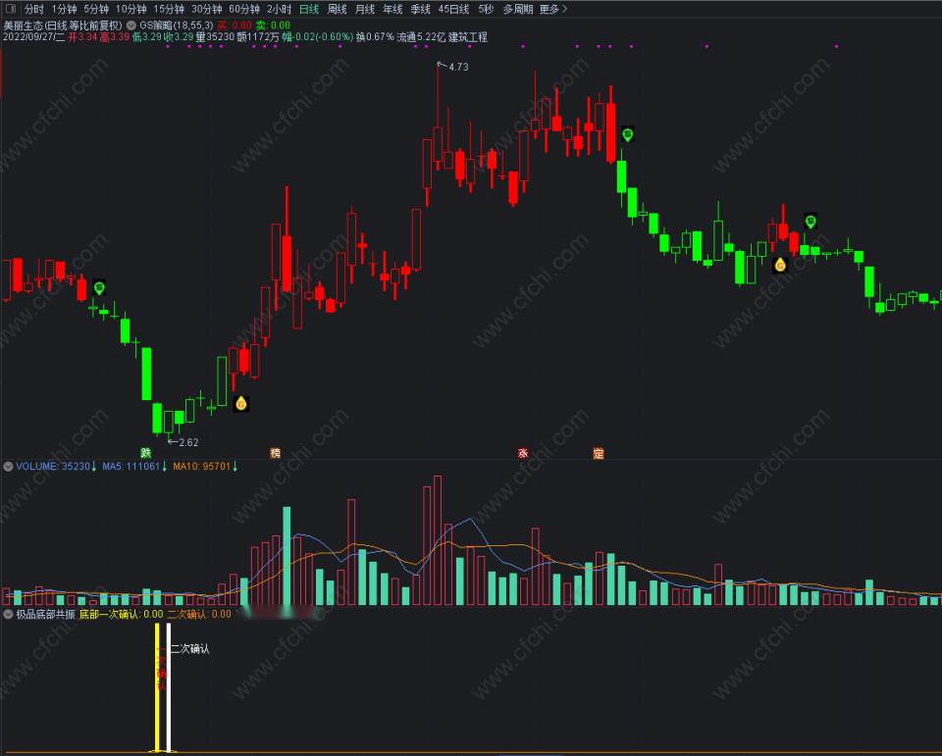Click the green 跌 tag below chart
This screenshot has height=756, width=942.
tap(145, 453)
